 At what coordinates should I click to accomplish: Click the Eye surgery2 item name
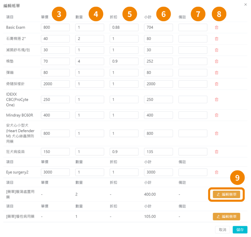pyautogui.click(x=17, y=172)
